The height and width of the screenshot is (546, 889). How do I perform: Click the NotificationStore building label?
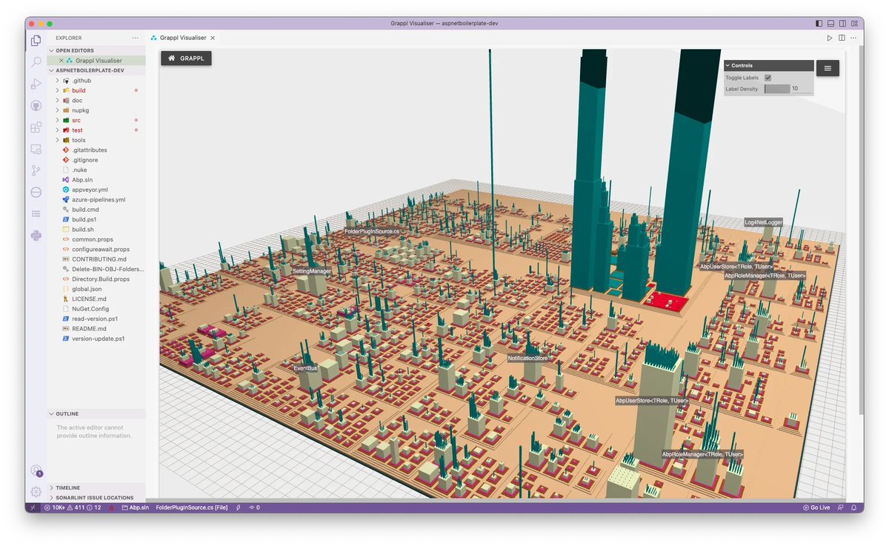(x=527, y=359)
